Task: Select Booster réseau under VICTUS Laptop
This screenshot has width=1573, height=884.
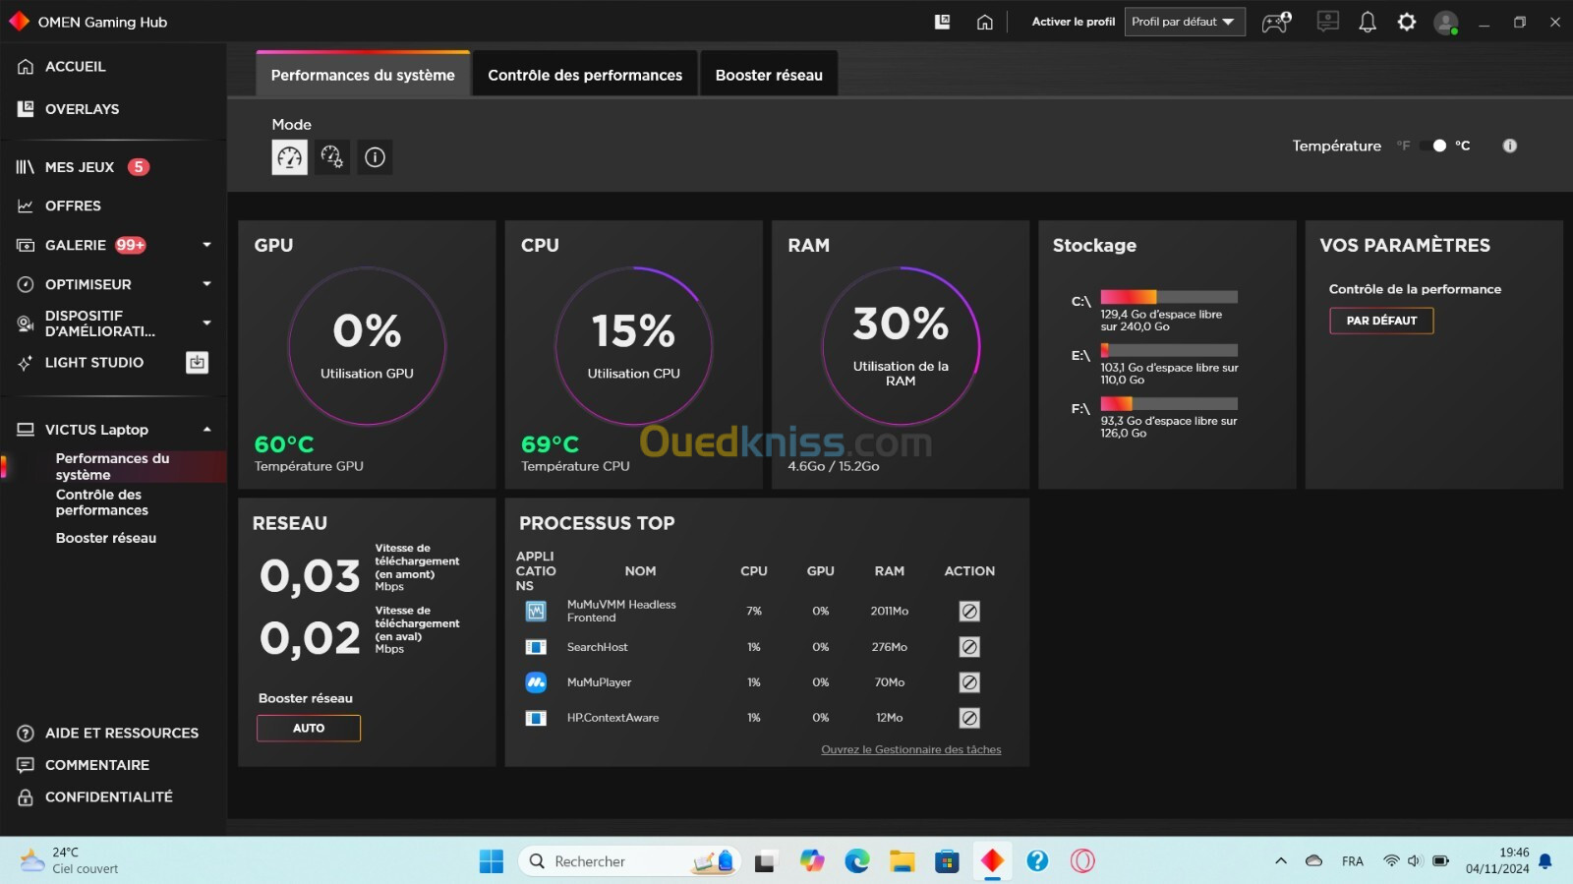Action: [x=106, y=538]
